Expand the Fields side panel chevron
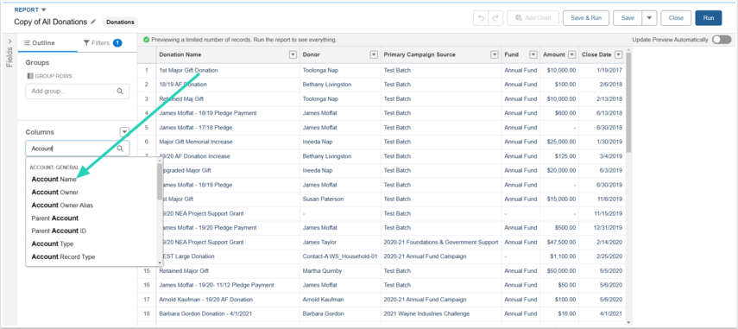738x329 pixels. coord(9,41)
